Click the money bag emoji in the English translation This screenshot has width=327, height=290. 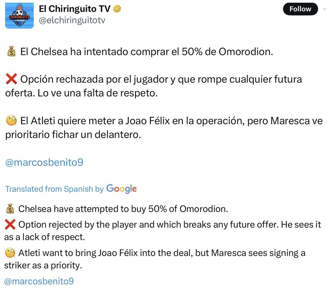[10, 209]
